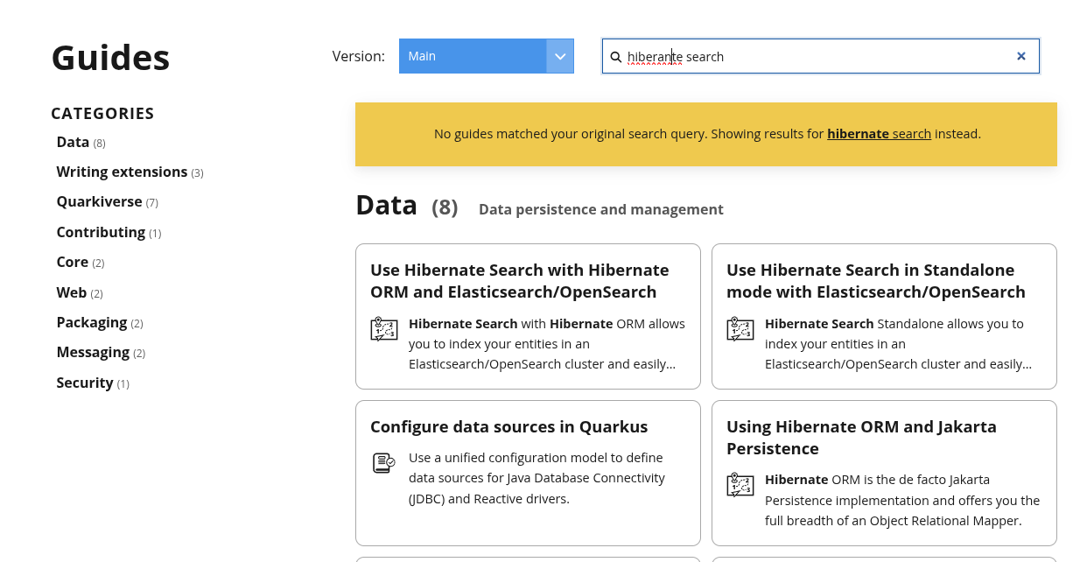Click the guide icon on the Hibernate Search Standalone card
1080x562 pixels.
[740, 329]
